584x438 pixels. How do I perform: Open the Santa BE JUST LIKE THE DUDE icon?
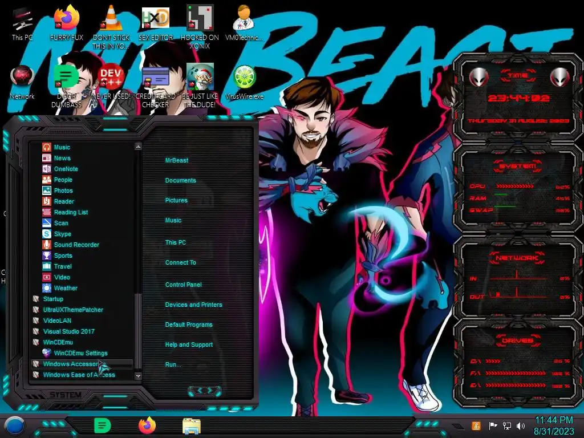pos(200,87)
